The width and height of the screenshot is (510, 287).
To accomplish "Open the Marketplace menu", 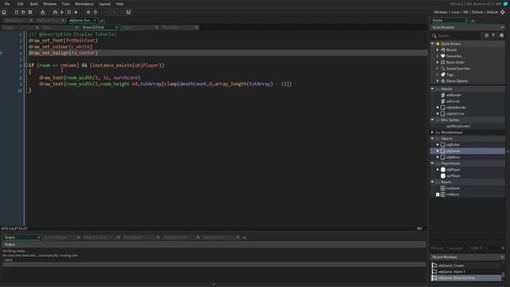I will (x=84, y=4).
